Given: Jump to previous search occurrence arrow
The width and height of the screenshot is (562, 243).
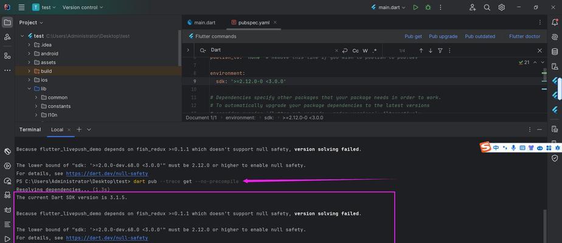Looking at the screenshot, I should [421, 50].
